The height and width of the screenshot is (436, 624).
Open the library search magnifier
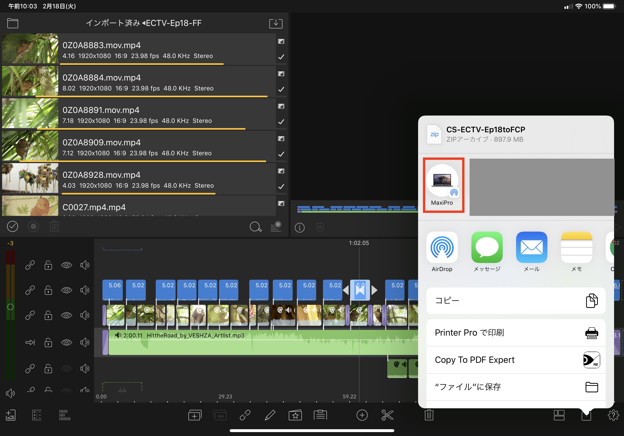click(x=255, y=226)
